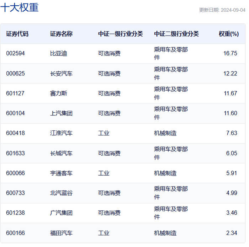Select the 北汽蓝谷 name cell
The height and width of the screenshot is (247, 249).
pos(61,193)
